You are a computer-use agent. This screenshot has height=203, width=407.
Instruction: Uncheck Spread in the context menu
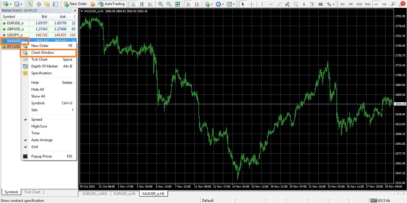pos(37,119)
